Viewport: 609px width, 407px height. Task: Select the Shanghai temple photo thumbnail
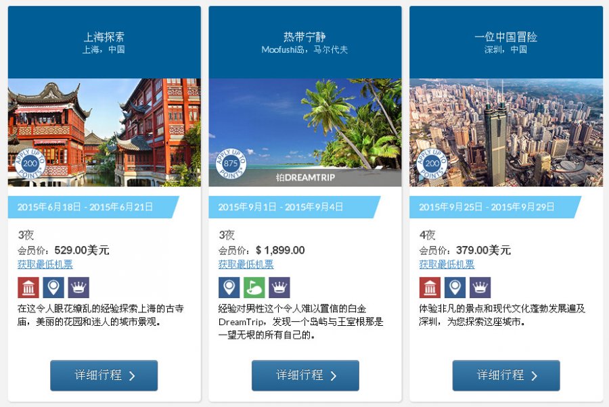104,133
